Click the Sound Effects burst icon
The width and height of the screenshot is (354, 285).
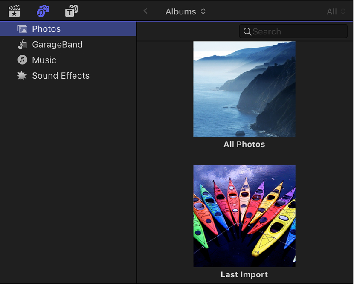[22, 76]
